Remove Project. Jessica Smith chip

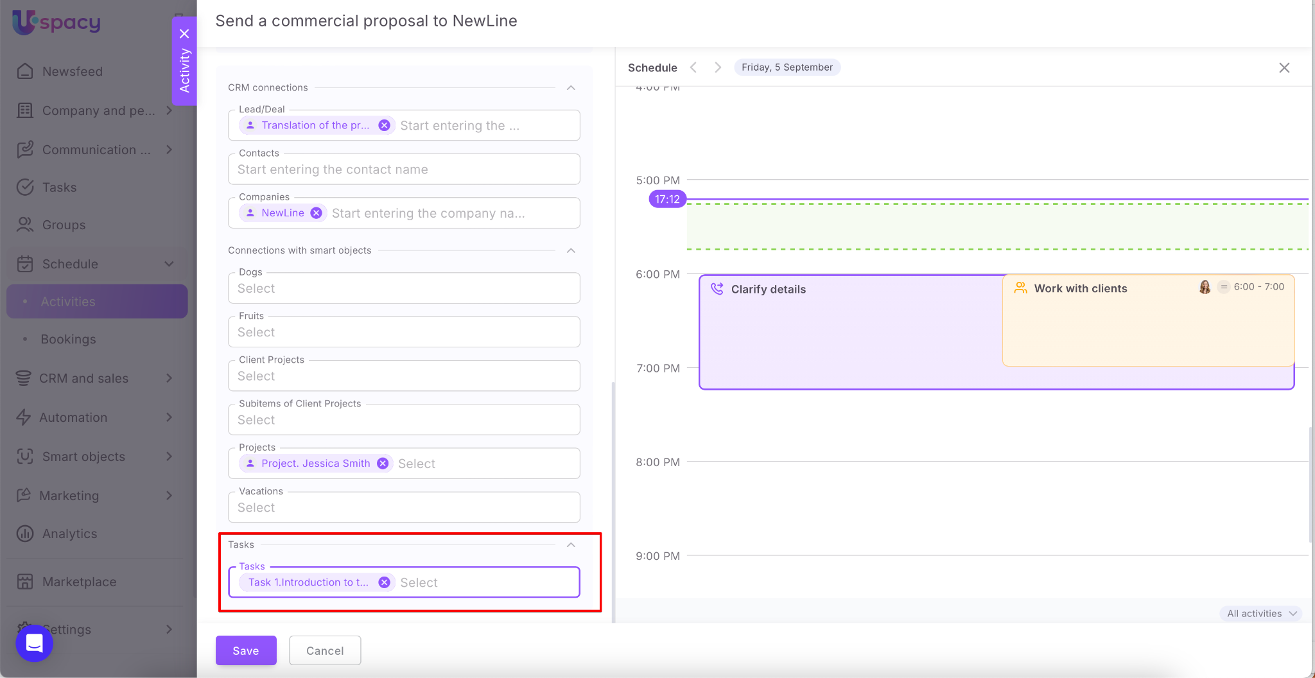click(383, 464)
